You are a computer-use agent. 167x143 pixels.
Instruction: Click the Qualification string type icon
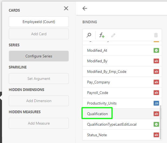[x=156, y=114]
